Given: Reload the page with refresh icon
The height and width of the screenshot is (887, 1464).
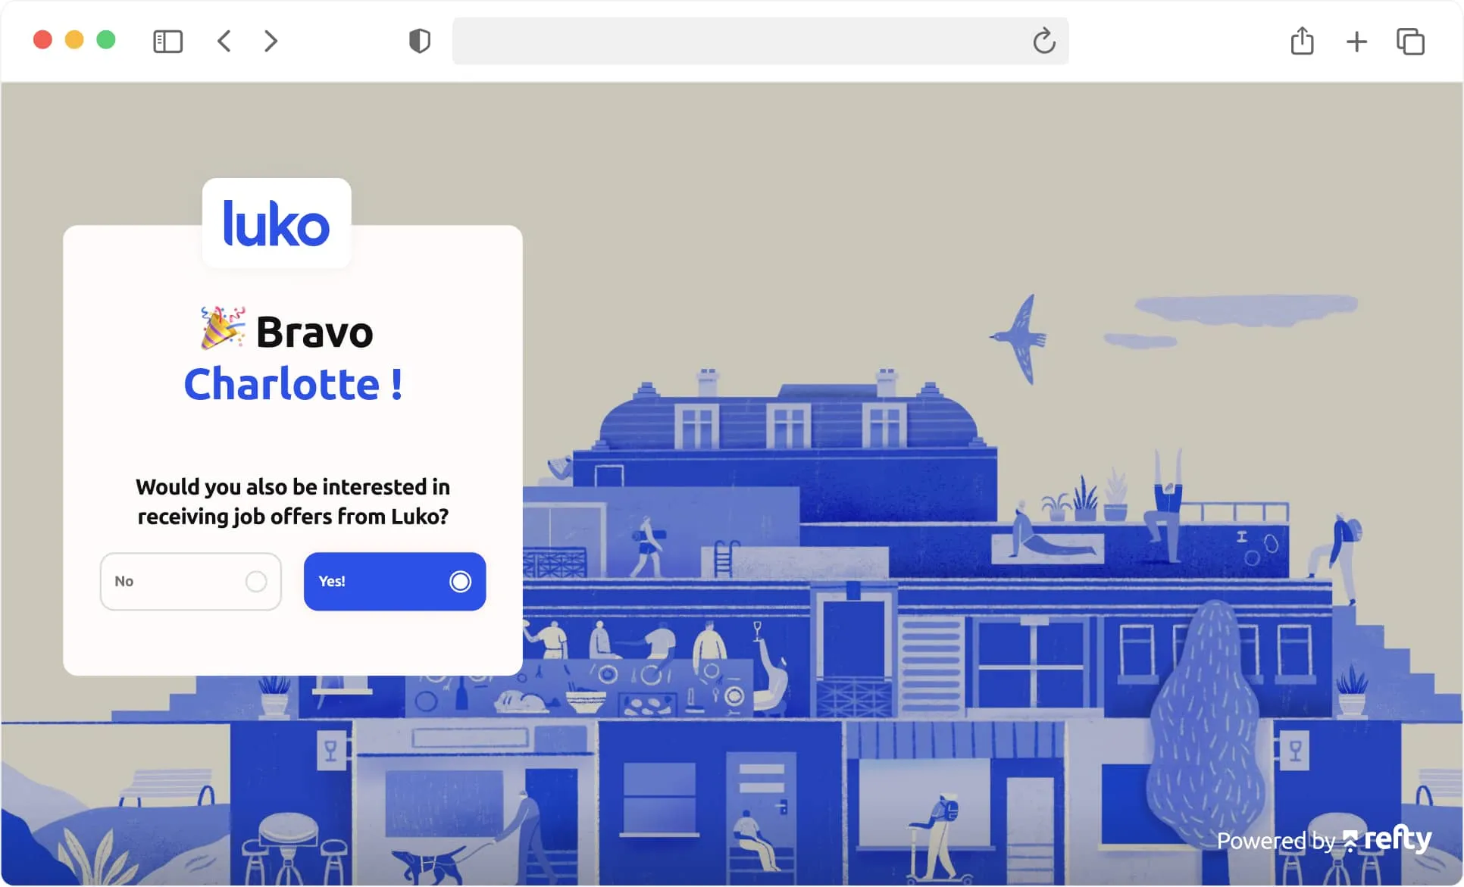Looking at the screenshot, I should (1043, 41).
